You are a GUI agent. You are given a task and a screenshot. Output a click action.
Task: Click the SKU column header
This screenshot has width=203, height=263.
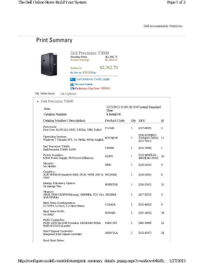(x=142, y=121)
